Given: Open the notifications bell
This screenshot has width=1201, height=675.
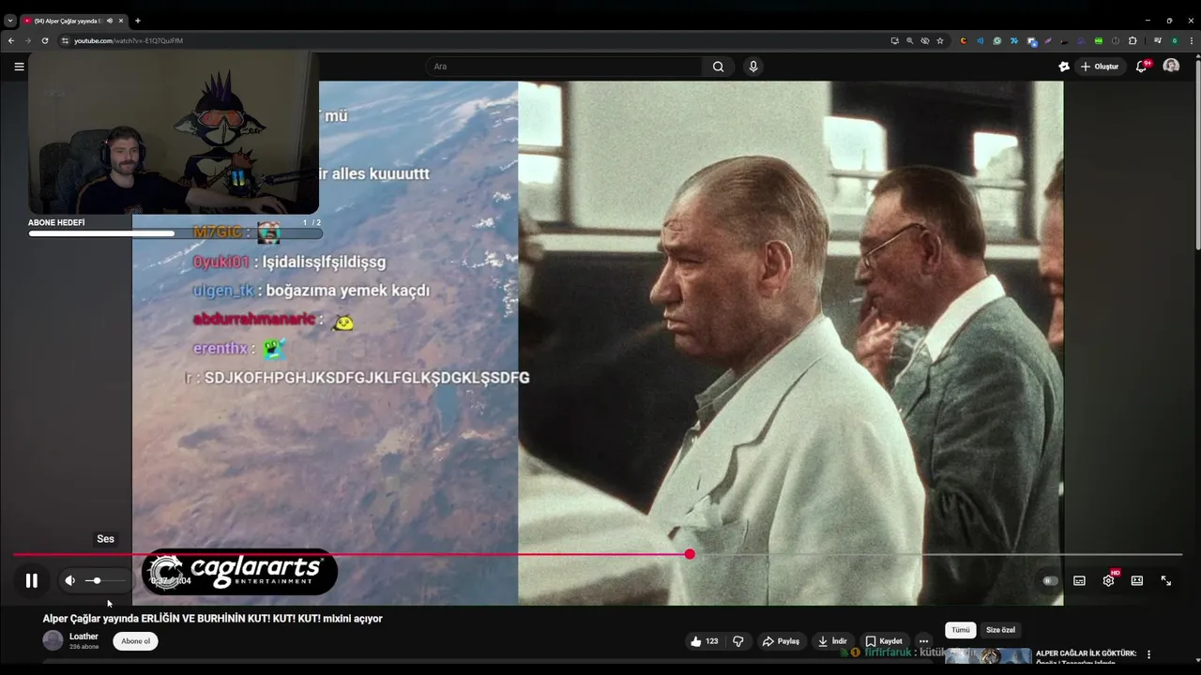Looking at the screenshot, I should [1141, 67].
